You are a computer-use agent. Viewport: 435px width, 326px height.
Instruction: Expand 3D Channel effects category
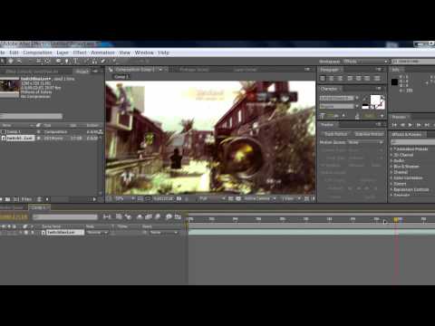tap(391, 155)
